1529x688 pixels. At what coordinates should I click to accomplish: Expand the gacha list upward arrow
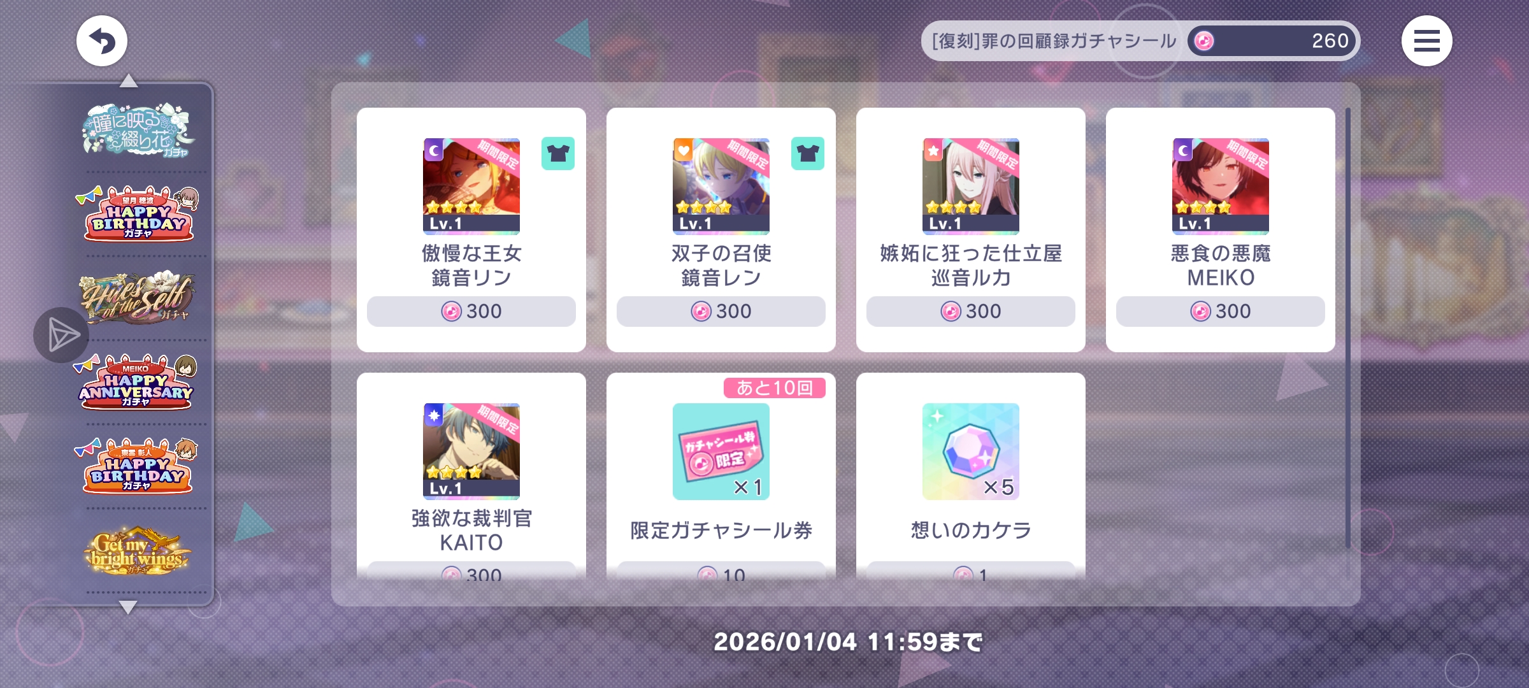pyautogui.click(x=129, y=80)
